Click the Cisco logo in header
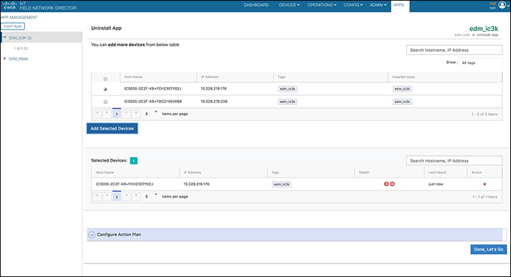 (x=9, y=5)
